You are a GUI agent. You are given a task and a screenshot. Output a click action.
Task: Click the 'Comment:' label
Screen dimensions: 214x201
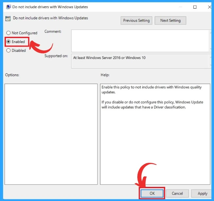53,32
